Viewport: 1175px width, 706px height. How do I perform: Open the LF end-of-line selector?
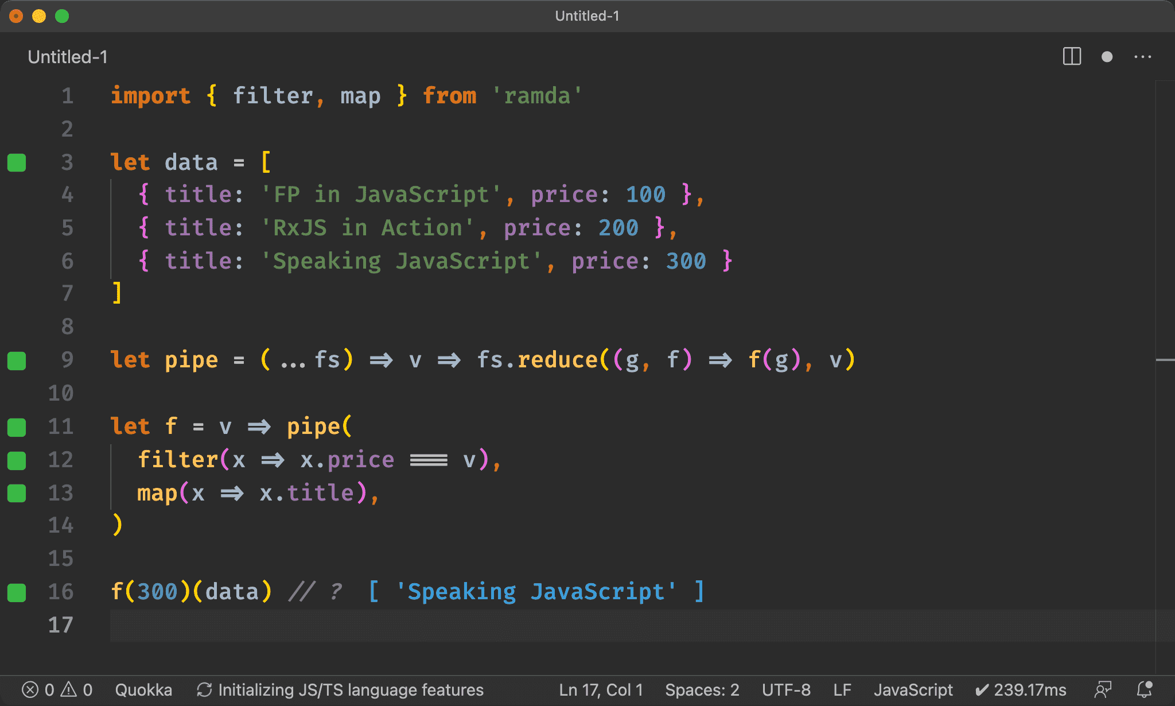[842, 690]
